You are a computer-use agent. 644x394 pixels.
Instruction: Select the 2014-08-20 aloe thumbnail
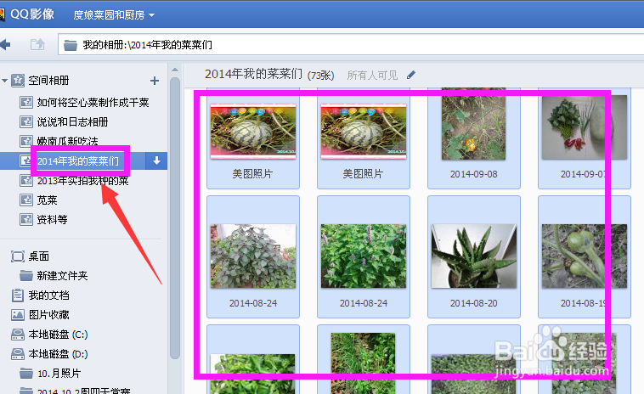pyautogui.click(x=473, y=257)
